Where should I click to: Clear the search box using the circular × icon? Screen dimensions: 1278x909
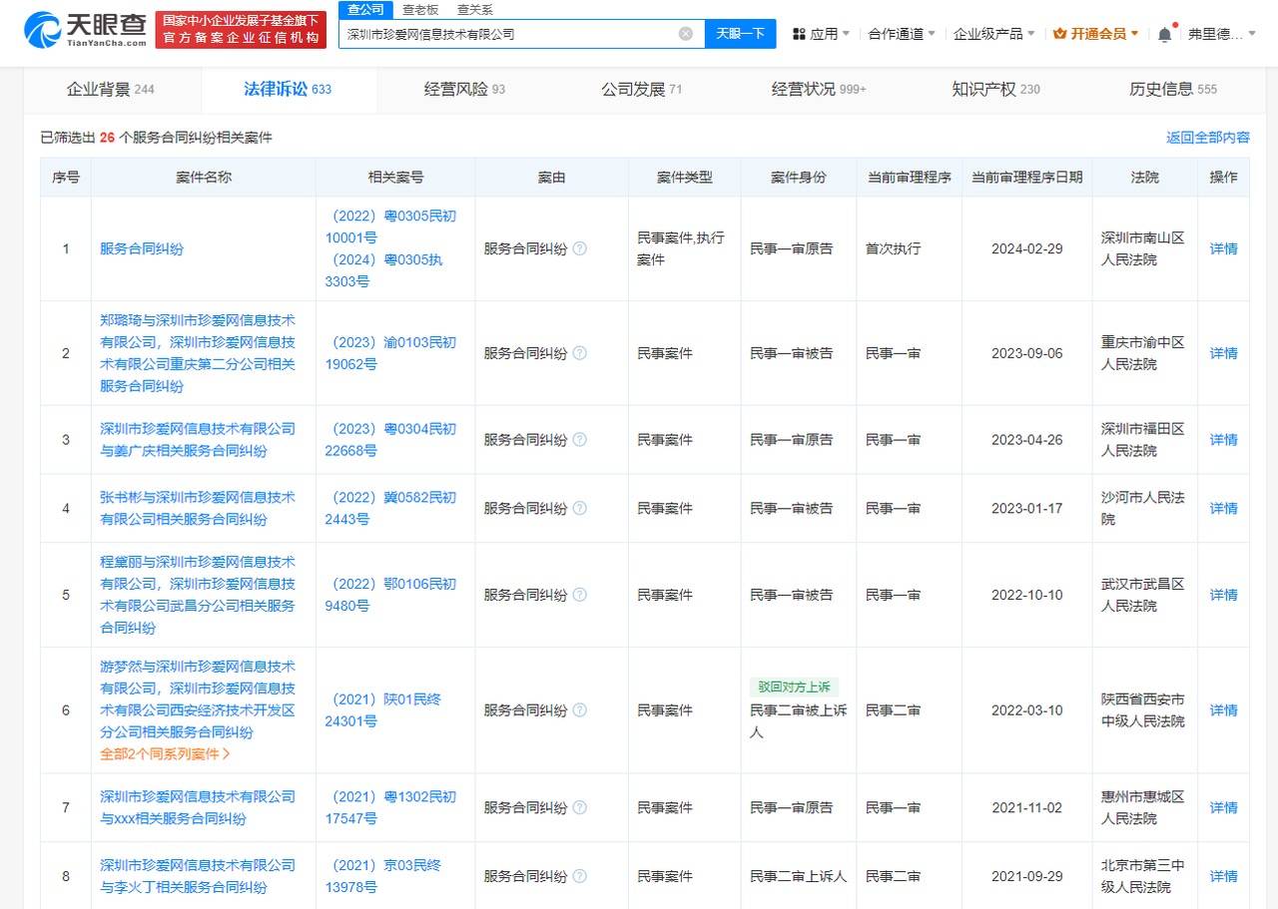(x=686, y=33)
